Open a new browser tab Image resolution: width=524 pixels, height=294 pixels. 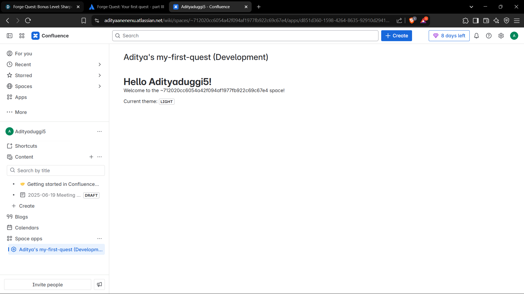point(259,7)
